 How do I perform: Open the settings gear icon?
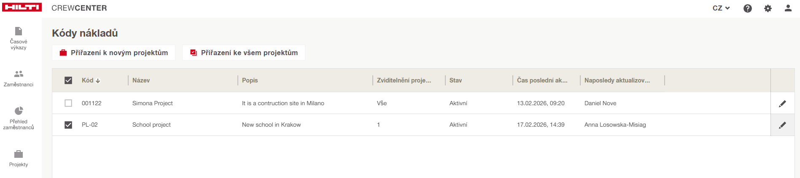point(768,8)
